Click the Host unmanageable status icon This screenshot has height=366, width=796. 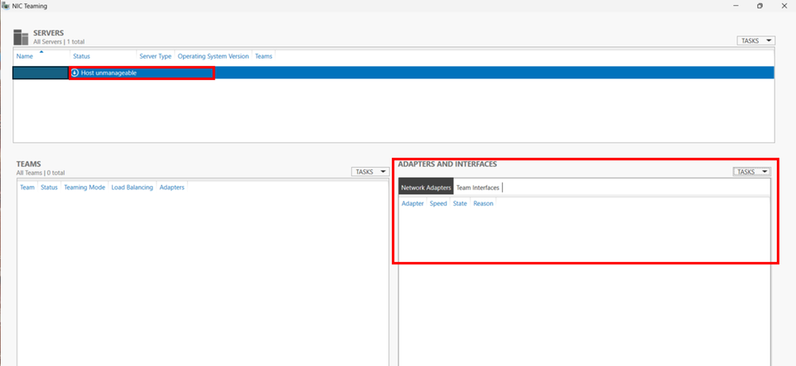click(x=75, y=73)
